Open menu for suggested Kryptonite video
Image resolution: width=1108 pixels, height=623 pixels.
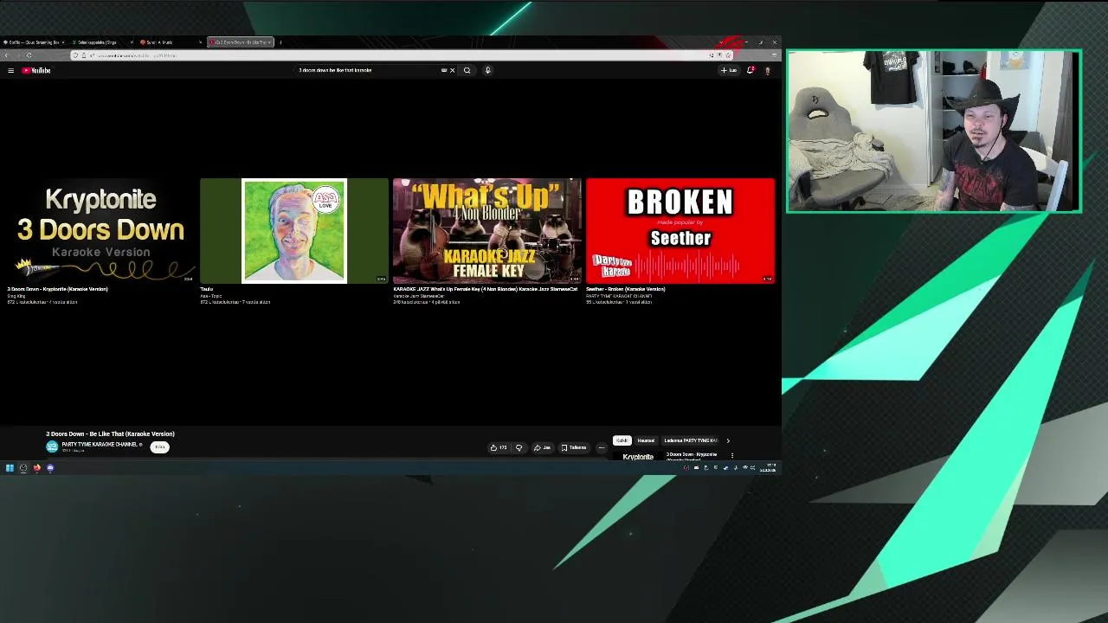tap(731, 455)
